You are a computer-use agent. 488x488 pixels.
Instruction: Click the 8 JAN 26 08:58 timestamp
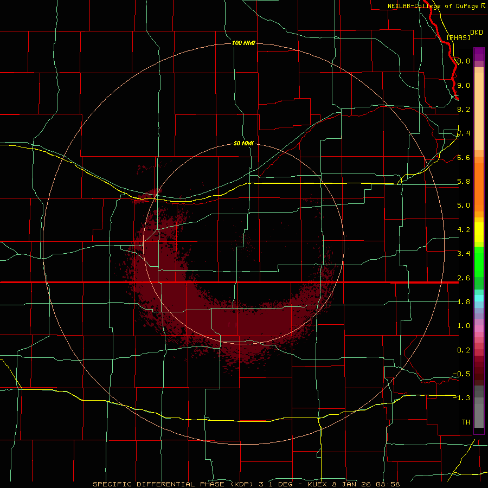click(366, 484)
